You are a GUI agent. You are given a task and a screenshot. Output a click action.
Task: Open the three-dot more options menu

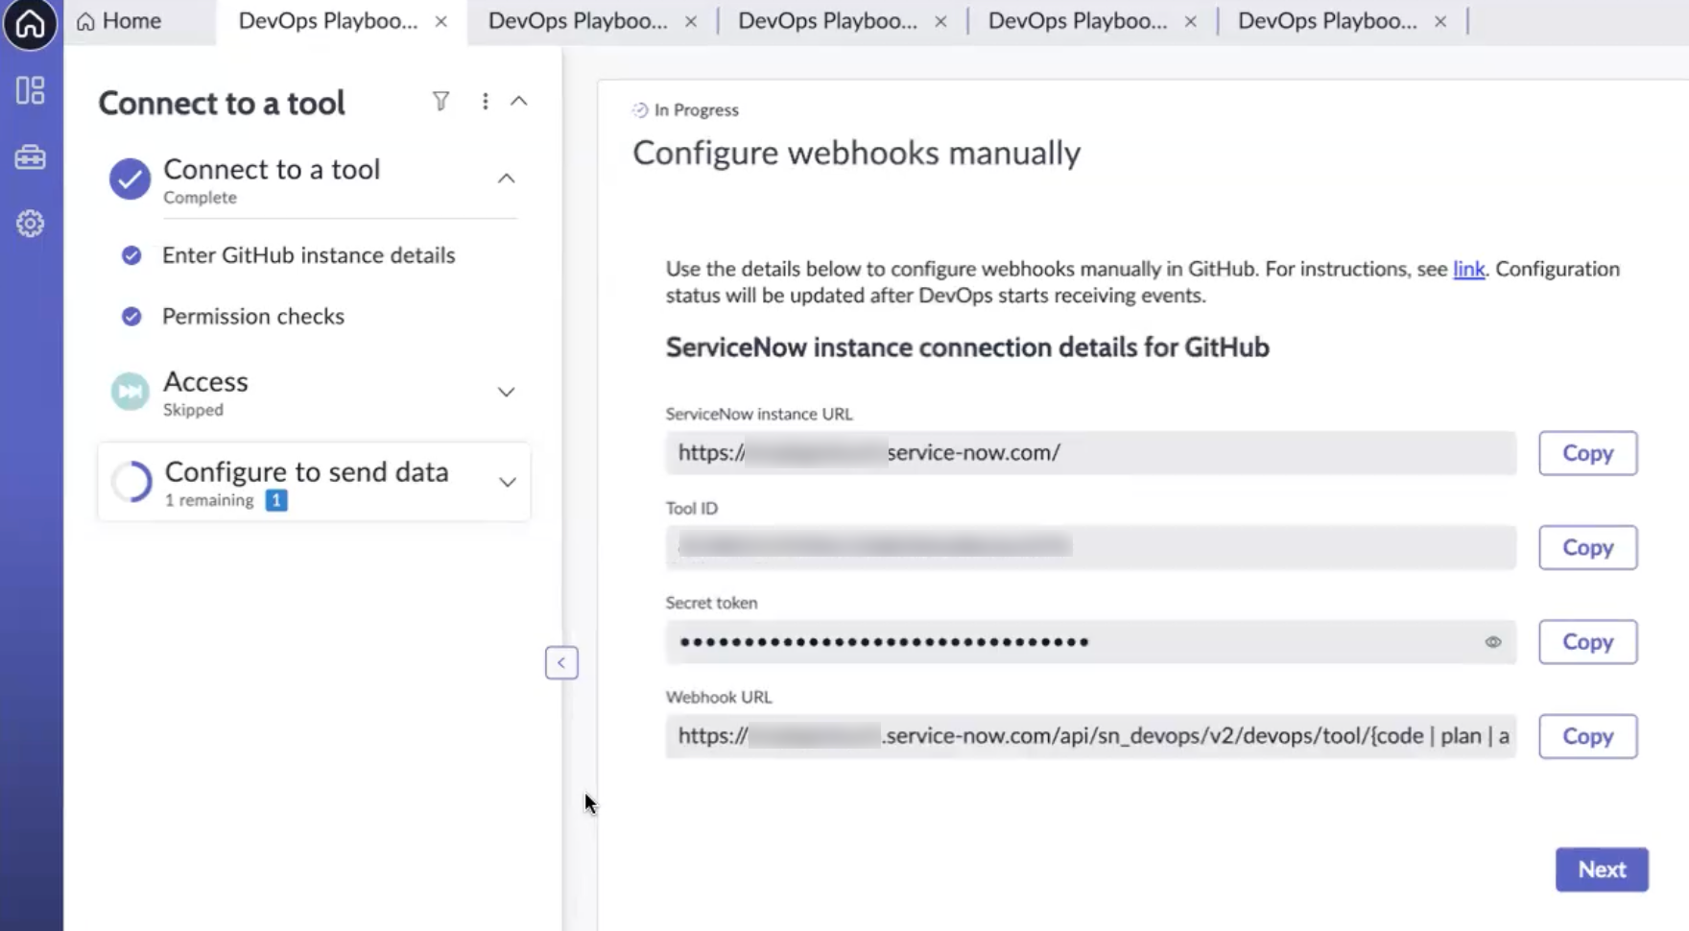click(486, 101)
